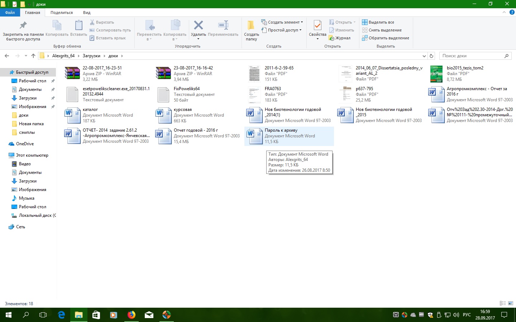Open address bar history dropdown
Image resolution: width=516 pixels, height=322 pixels.
(424, 56)
